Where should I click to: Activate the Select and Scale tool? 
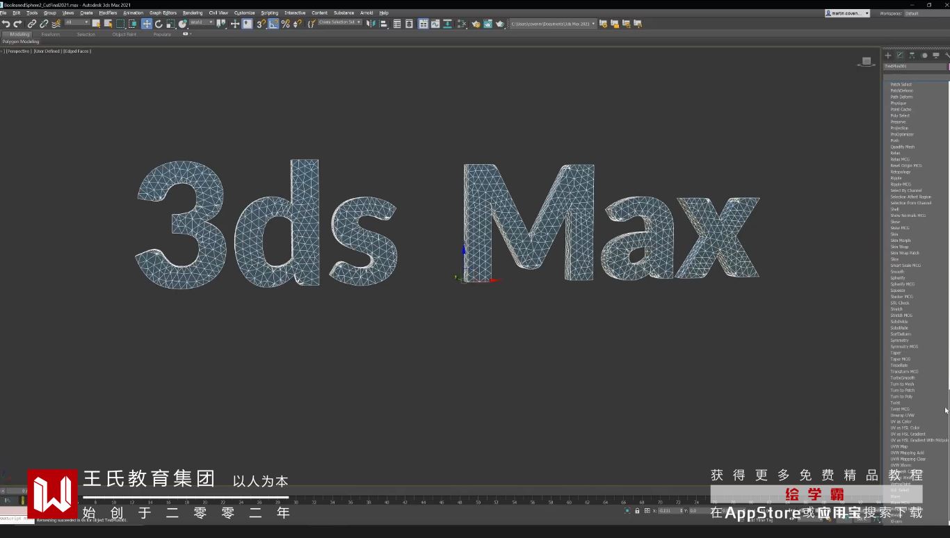(170, 24)
